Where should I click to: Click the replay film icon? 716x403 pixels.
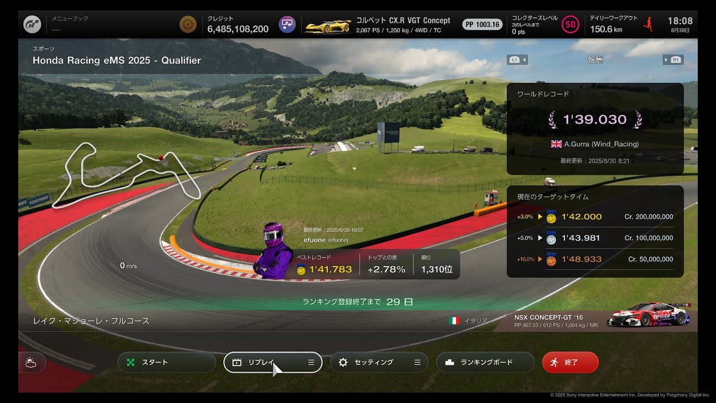pyautogui.click(x=237, y=363)
